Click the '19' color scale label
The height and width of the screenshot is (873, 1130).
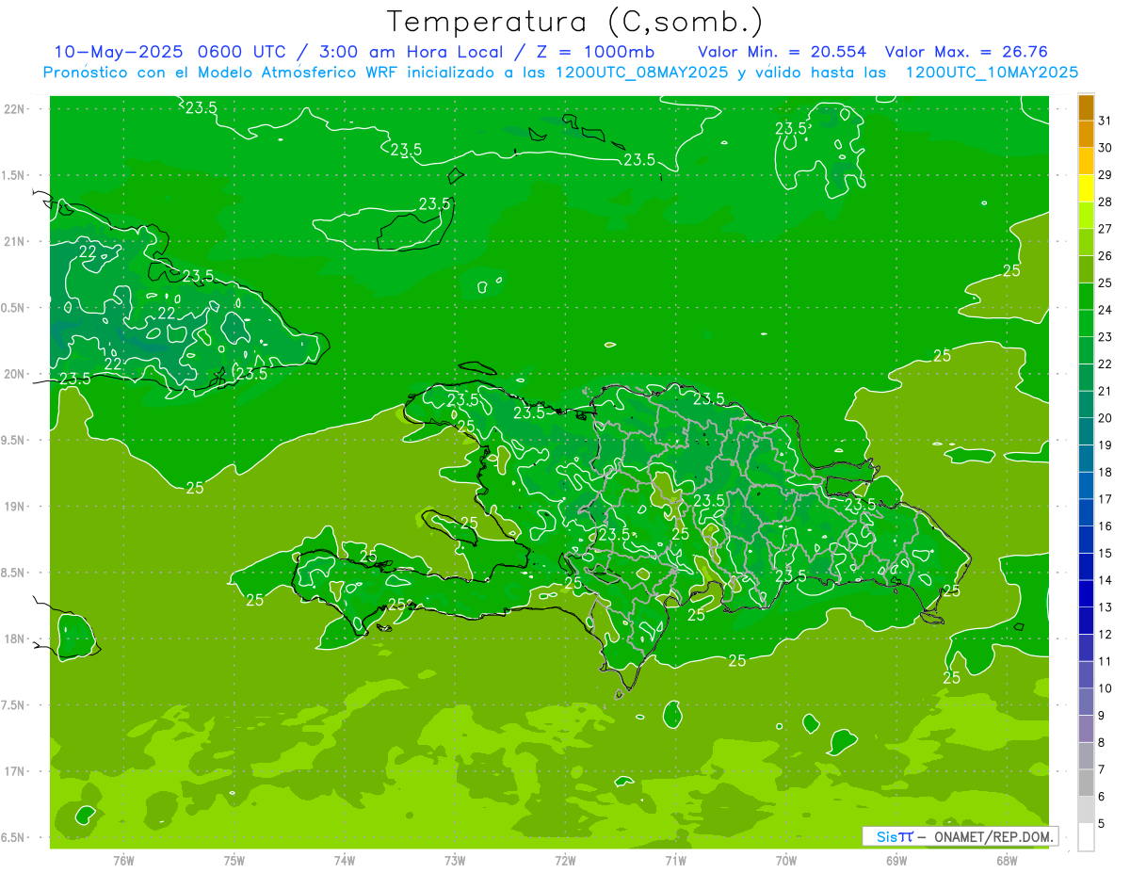[1106, 445]
